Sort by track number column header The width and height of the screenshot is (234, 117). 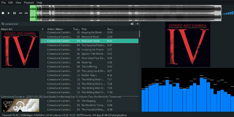pyautogui.click(x=76, y=29)
